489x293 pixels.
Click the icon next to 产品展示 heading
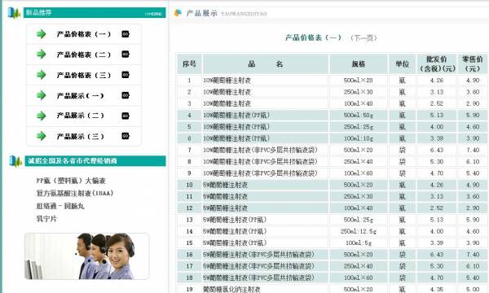[x=178, y=13]
